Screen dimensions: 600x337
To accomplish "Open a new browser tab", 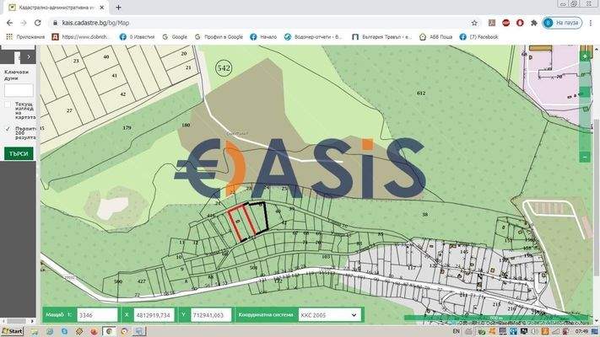I will tap(118, 8).
